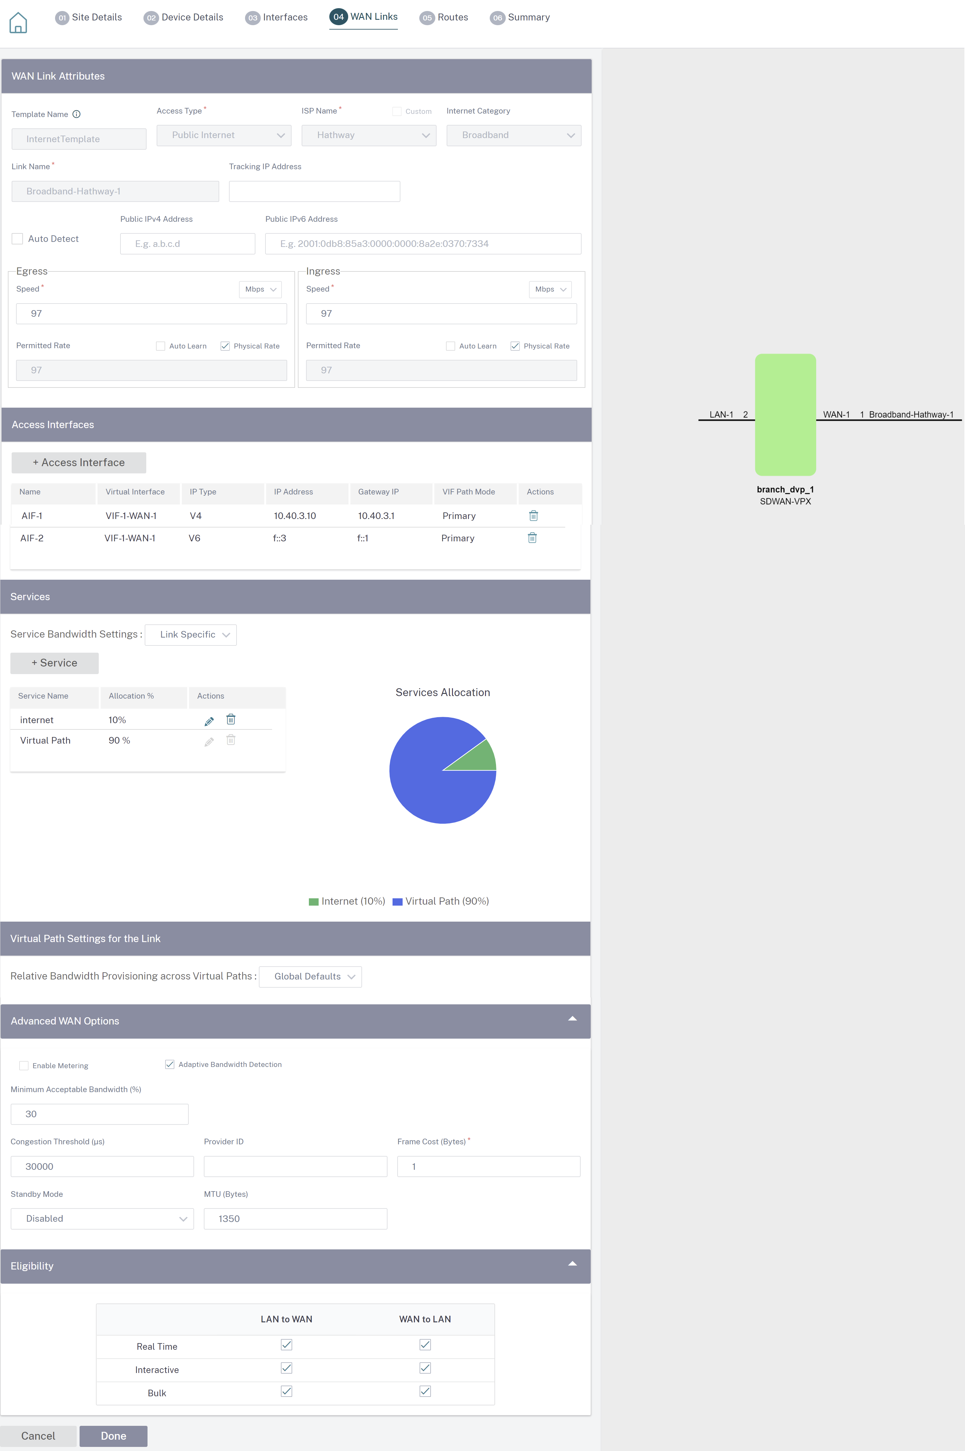Screen dimensions: 965x1451
Task: Switch to the Interfaces step tab
Action: 276,17
